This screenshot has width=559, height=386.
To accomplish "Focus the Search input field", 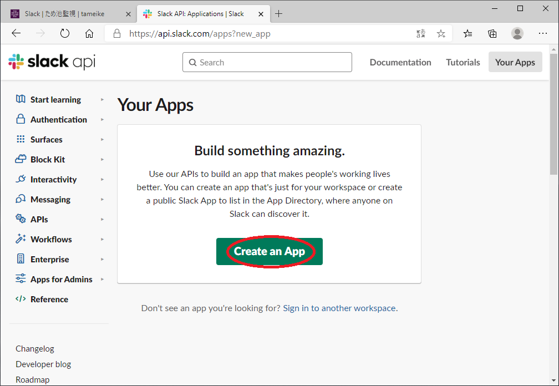I will pos(267,62).
